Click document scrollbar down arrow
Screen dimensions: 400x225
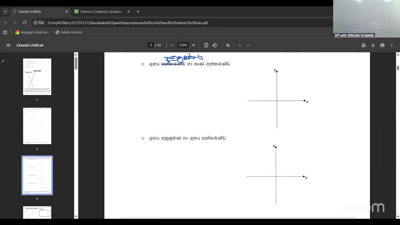(398, 217)
